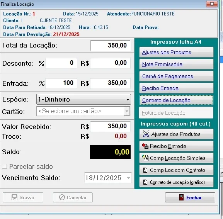Click the Entrada R$ value field
223x219 pixels.
pos(110,83)
